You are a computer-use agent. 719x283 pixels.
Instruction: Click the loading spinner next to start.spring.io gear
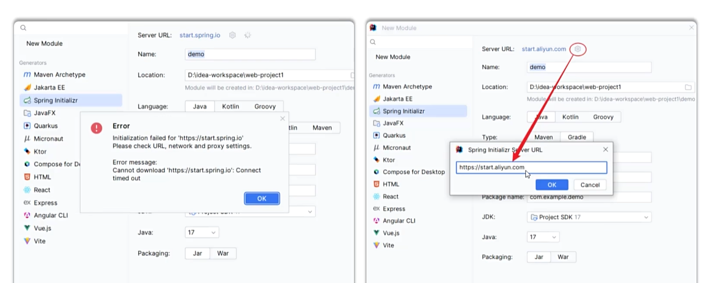[x=248, y=35]
